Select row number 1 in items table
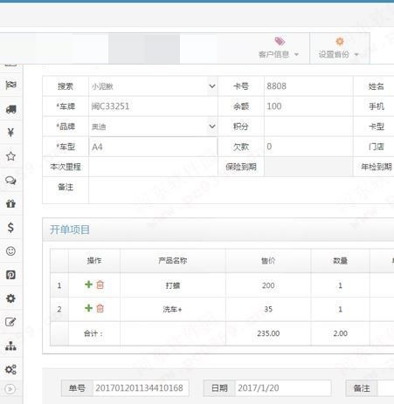394x404 pixels. coord(59,285)
